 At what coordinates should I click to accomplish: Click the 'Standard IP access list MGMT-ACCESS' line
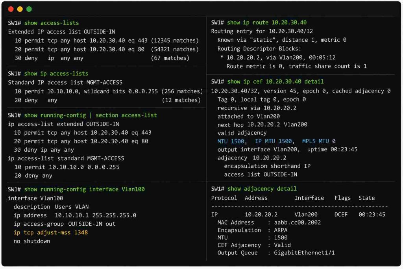pyautogui.click(x=65, y=83)
